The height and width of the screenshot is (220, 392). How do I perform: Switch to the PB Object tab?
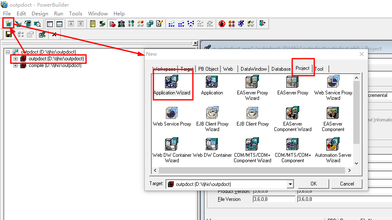[x=208, y=69]
